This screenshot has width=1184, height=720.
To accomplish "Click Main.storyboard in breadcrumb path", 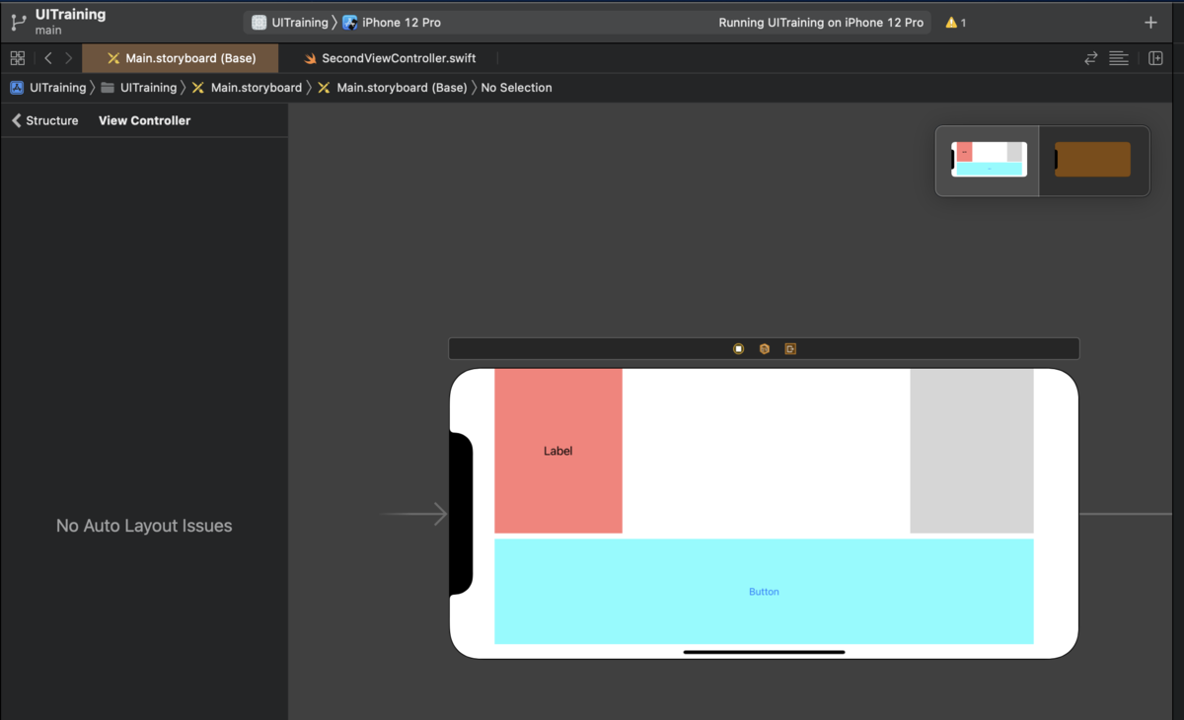I will [247, 88].
